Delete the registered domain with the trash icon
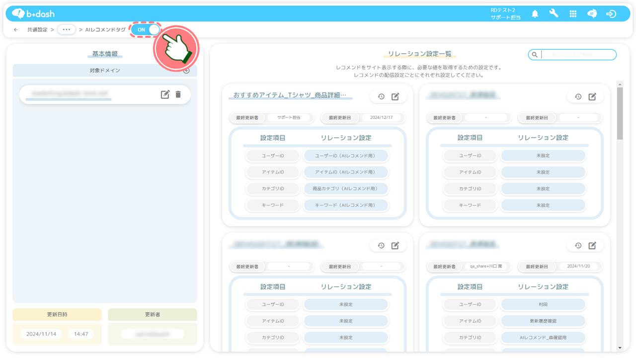The width and height of the screenshot is (636, 358). (178, 94)
